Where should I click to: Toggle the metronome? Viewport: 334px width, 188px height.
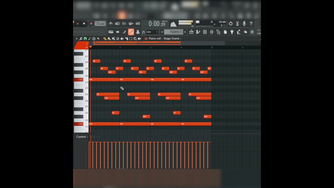(111, 23)
